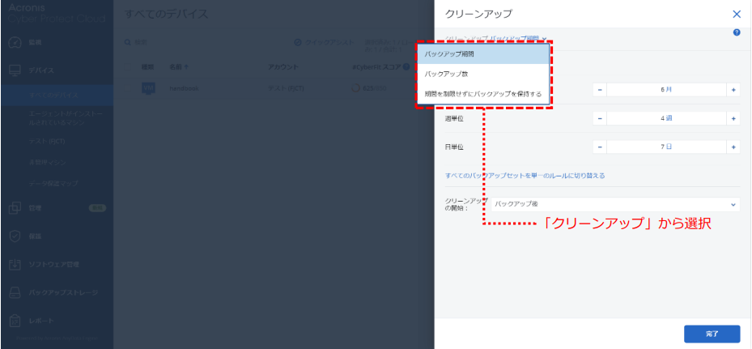The width and height of the screenshot is (752, 349).
Task: Open ソフトウェア管理 sidebar icon
Action: point(15,264)
